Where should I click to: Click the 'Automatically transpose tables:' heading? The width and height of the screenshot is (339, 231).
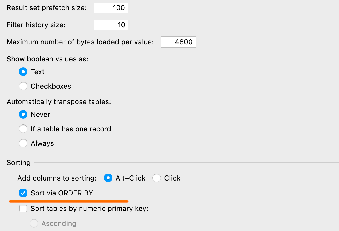pyautogui.click(x=59, y=102)
